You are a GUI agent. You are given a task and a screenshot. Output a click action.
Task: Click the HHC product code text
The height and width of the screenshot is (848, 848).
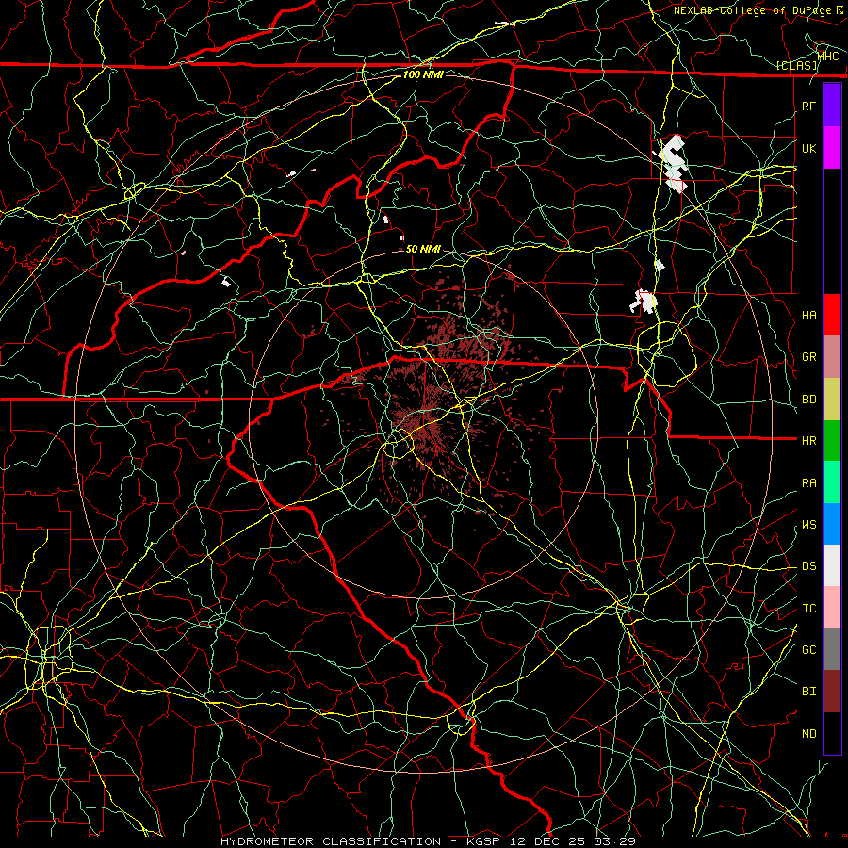click(828, 56)
